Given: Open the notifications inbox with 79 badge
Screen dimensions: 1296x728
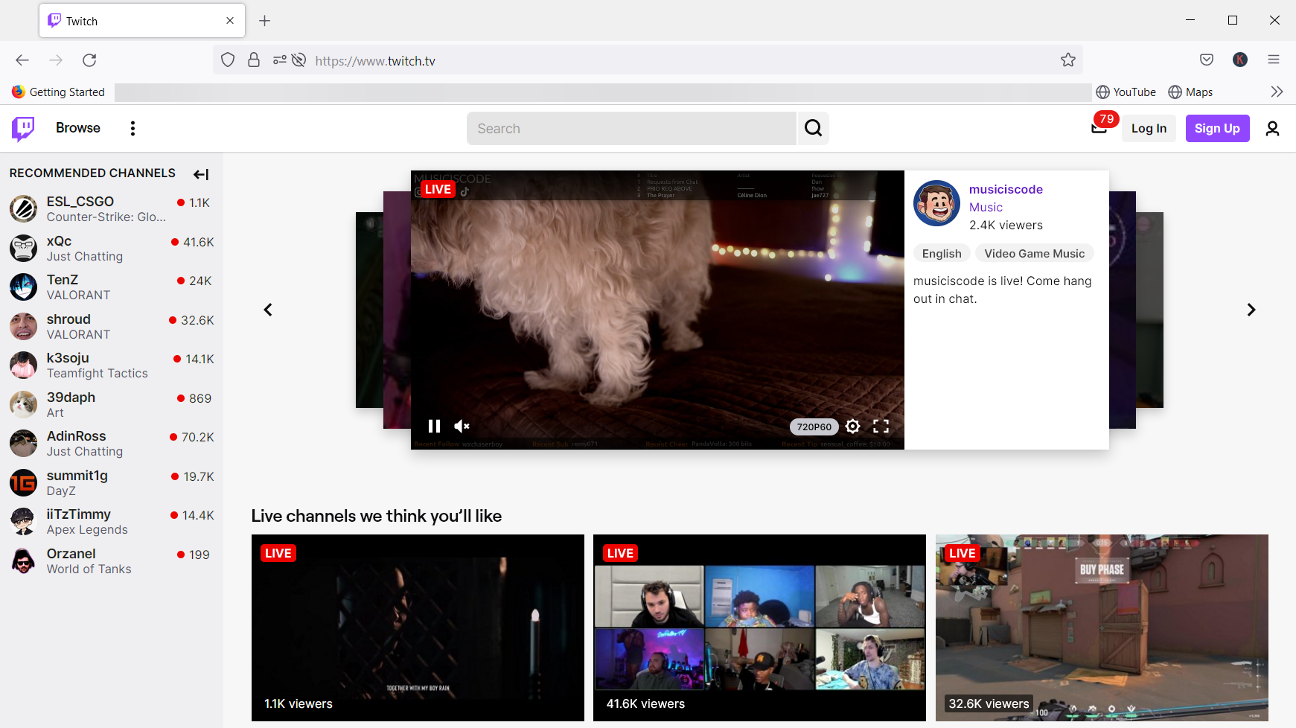Looking at the screenshot, I should pos(1099,128).
